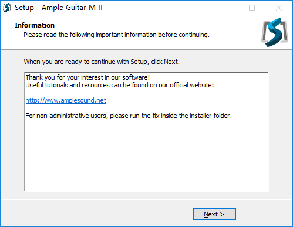Click the disabled maximize window icon
The width and height of the screenshot is (293, 227).
point(252,8)
